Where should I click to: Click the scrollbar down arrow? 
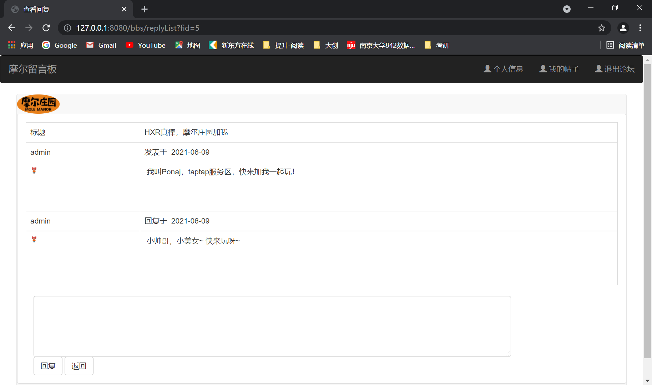tap(647, 381)
